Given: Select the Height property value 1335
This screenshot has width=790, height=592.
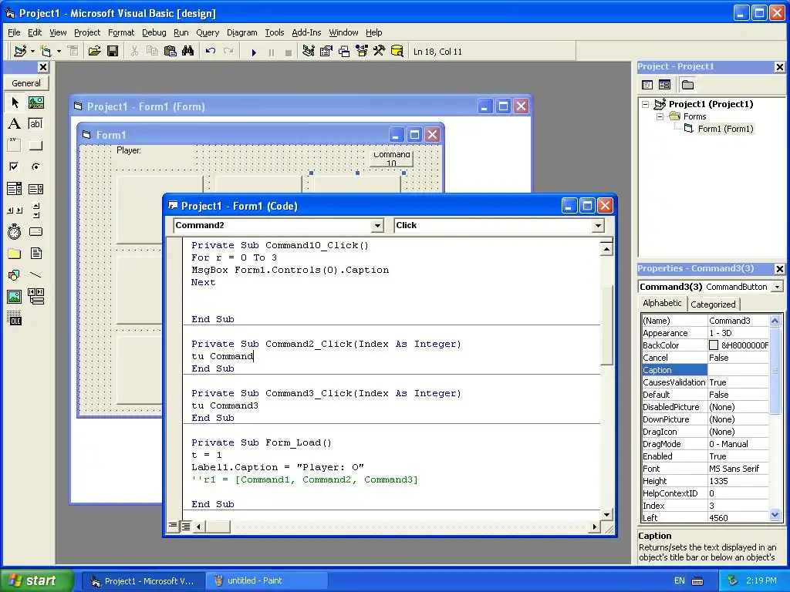Looking at the screenshot, I should (738, 481).
